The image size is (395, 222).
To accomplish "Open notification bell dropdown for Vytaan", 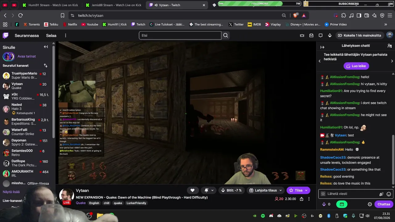I will pyautogui.click(x=208, y=190).
